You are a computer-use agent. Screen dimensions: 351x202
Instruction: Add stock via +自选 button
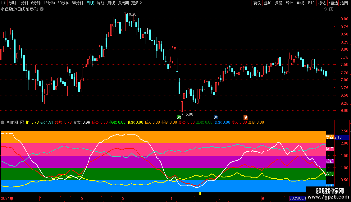[333, 3]
